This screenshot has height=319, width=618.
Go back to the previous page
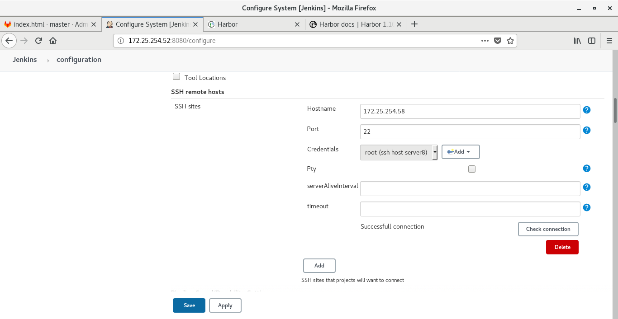9,41
